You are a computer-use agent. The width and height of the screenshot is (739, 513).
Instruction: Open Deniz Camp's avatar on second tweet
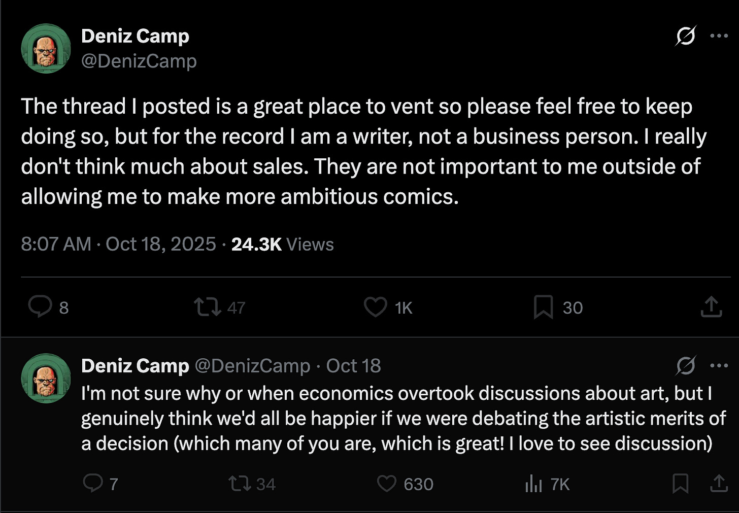(x=46, y=378)
